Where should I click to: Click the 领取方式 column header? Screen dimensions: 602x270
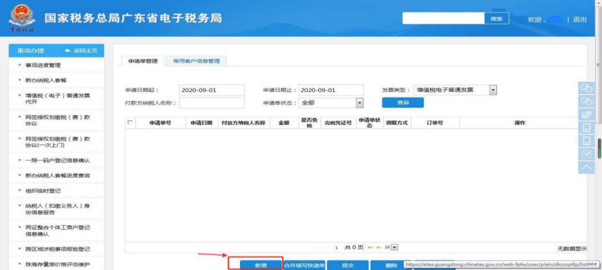[x=397, y=123]
